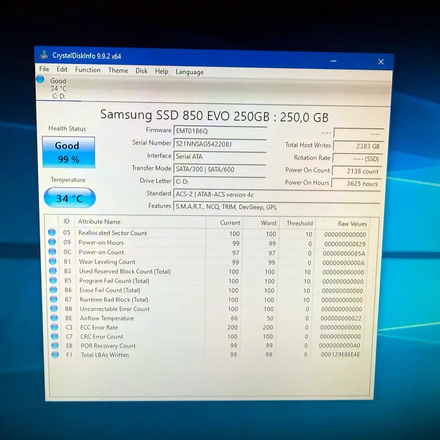Select the Airflow Temperature attribute name
The height and width of the screenshot is (440, 440).
point(107,318)
